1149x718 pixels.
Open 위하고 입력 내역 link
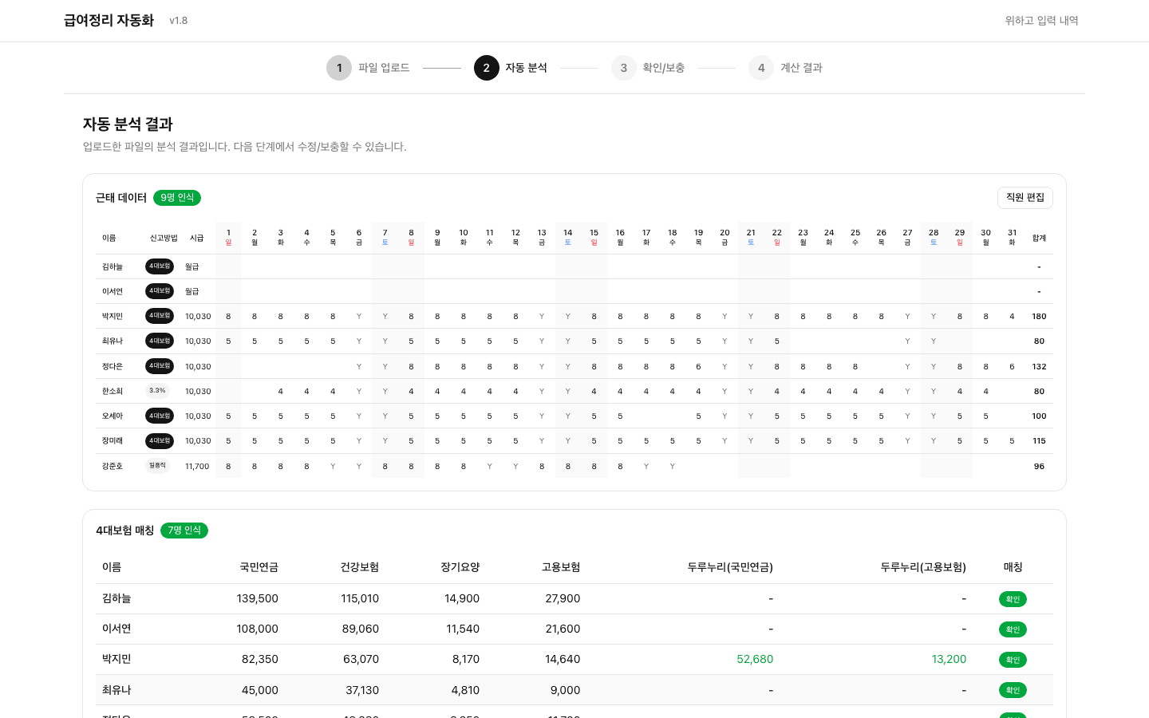click(1041, 21)
